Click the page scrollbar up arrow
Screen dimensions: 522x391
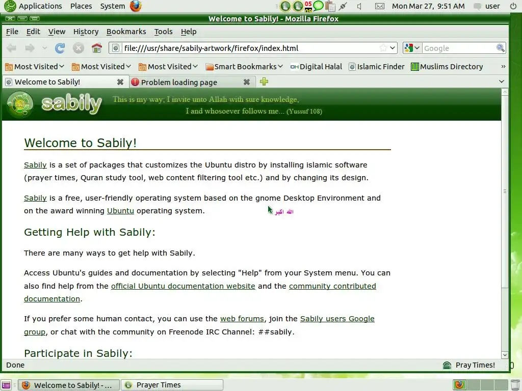tap(505, 92)
